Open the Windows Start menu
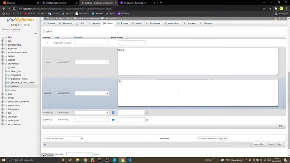This screenshot has height=163, width=290. (4, 160)
